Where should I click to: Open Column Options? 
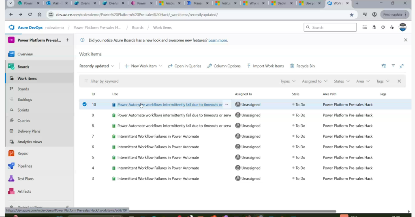(224, 66)
